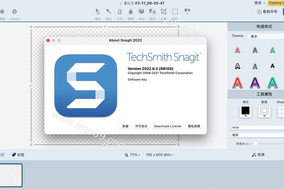
Task: Click the Copyright 2009-2021 TechSmith Corporation text
Action: point(160,73)
